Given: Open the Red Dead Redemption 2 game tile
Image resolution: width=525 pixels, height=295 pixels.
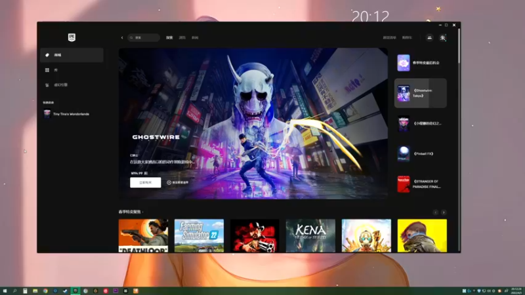Looking at the screenshot, I should [x=255, y=236].
